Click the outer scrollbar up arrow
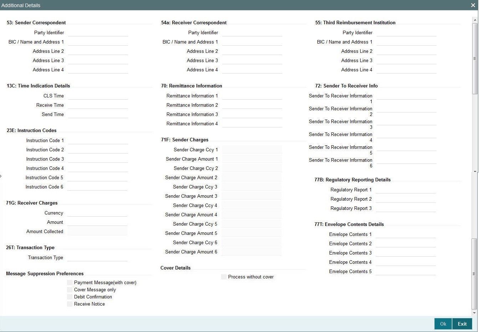 pos(475,20)
